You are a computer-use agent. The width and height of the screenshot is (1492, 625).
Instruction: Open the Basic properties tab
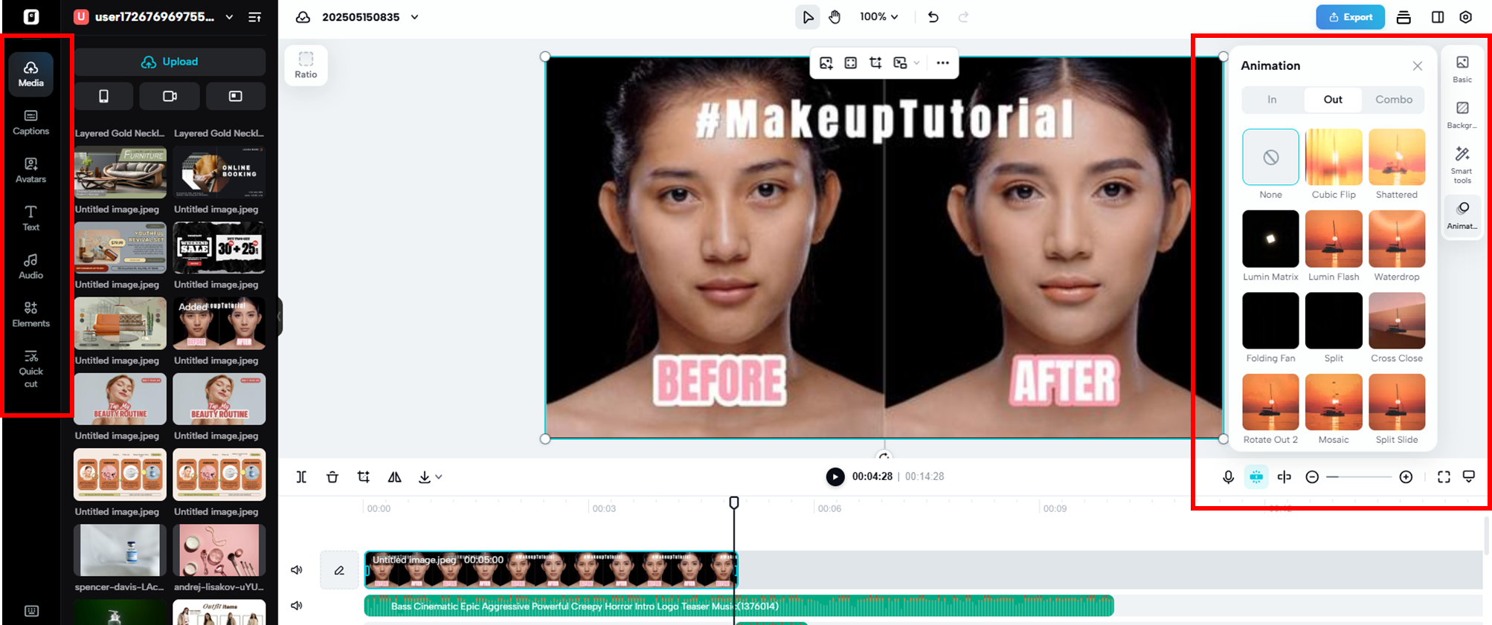point(1462,69)
